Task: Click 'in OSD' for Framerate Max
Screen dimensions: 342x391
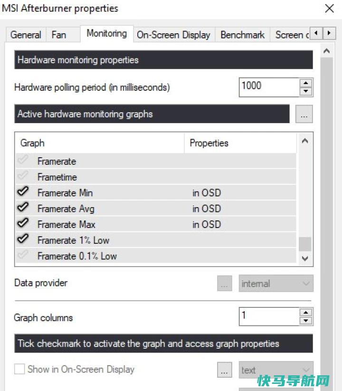Action: 207,224
